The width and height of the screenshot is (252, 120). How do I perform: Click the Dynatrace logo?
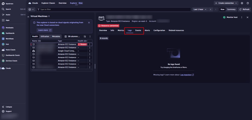(3, 4)
